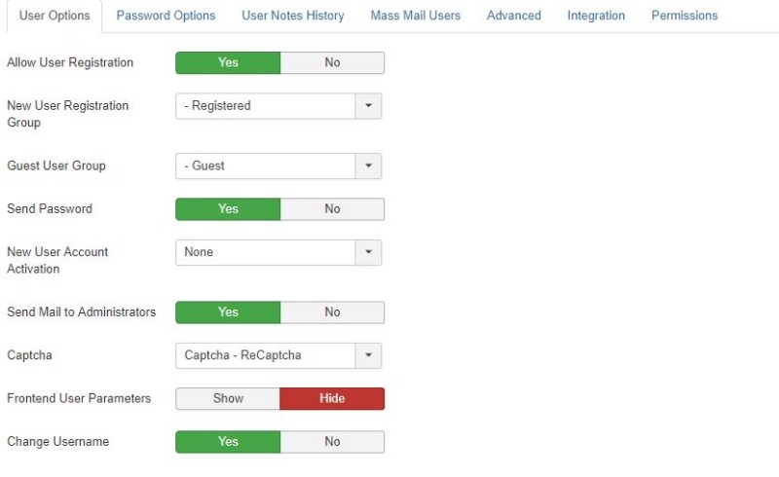This screenshot has height=477, width=779.
Task: Click the Captcha - ReCaptcha selection field
Action: click(x=265, y=355)
